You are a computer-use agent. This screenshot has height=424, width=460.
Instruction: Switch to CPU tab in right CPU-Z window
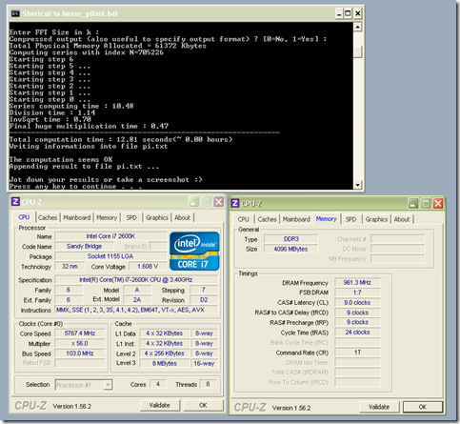point(243,219)
